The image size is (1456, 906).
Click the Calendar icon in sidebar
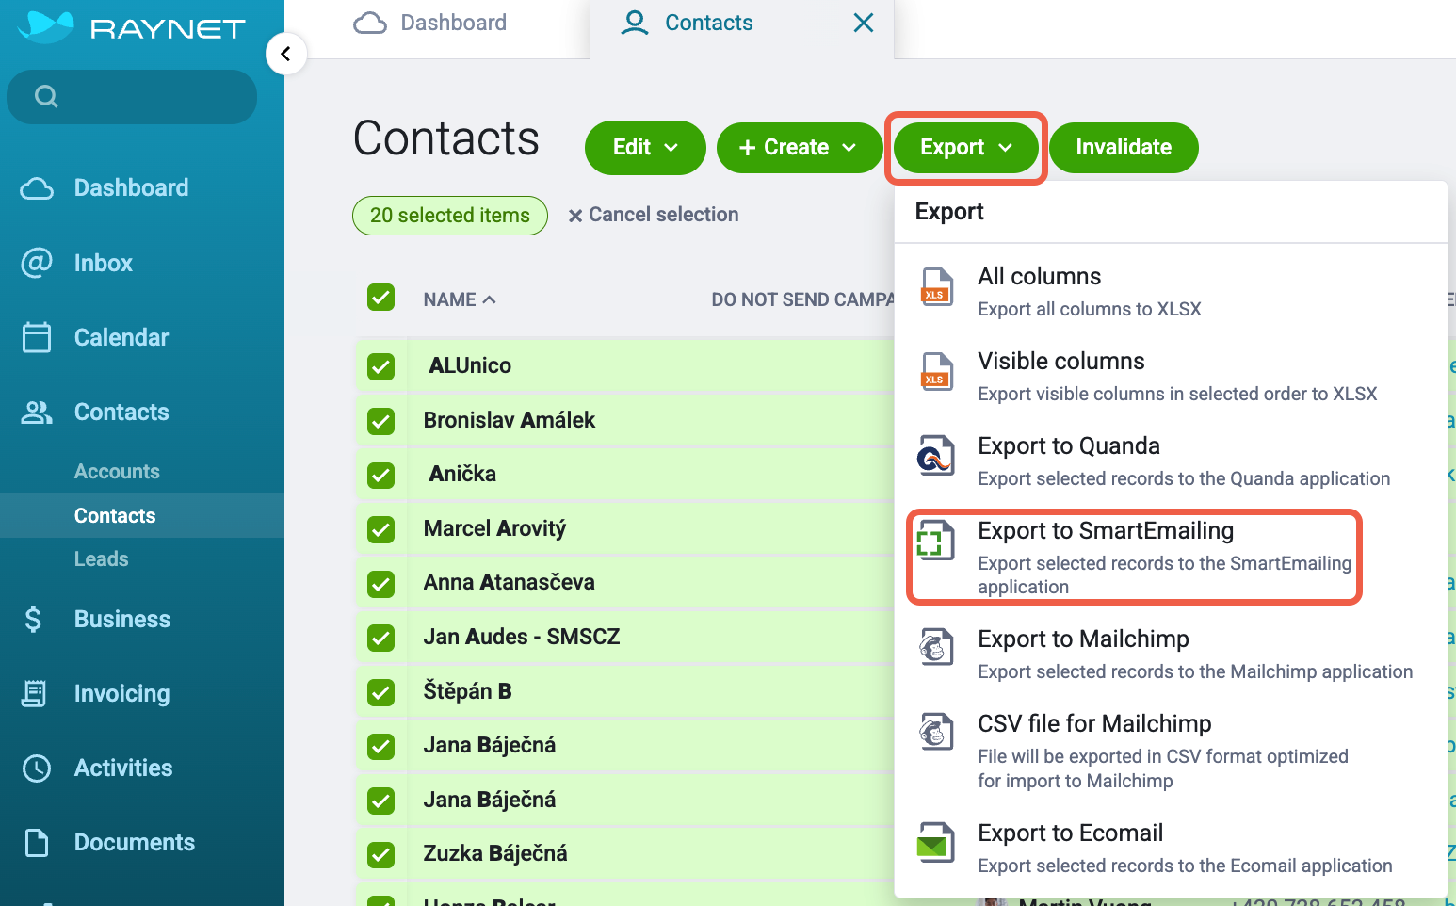[x=37, y=337]
